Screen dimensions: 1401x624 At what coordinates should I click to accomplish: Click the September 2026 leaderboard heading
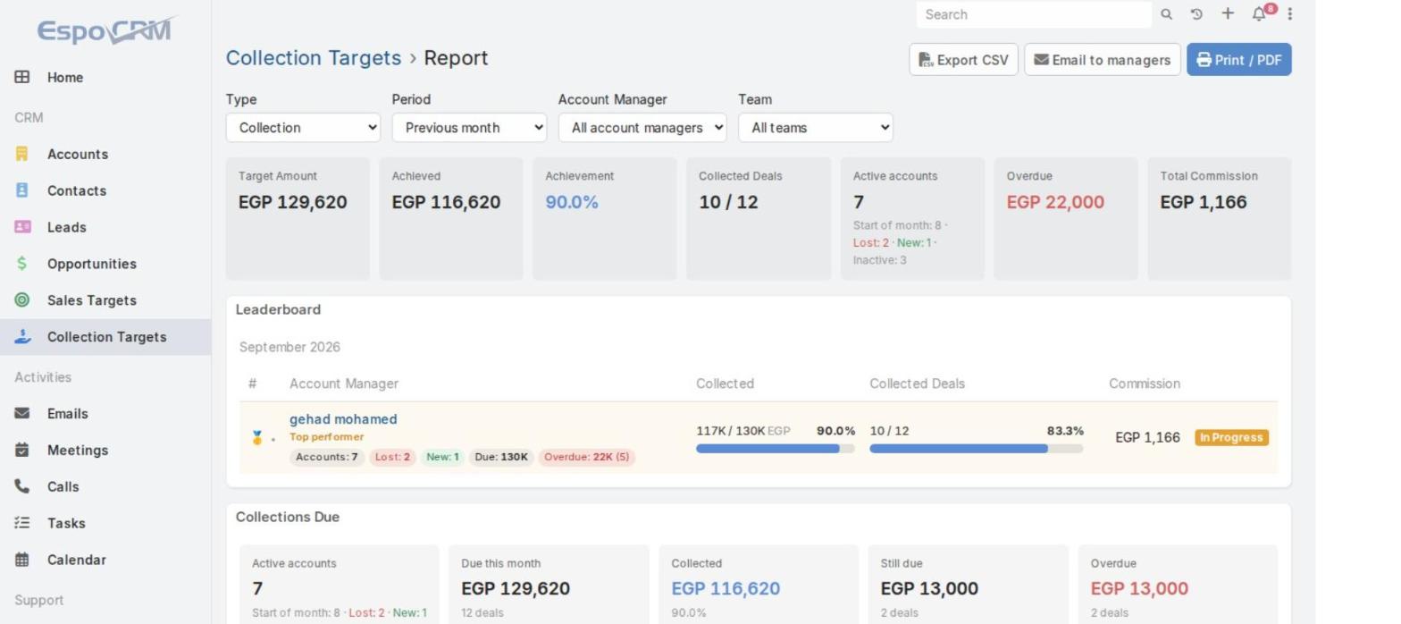pos(289,347)
